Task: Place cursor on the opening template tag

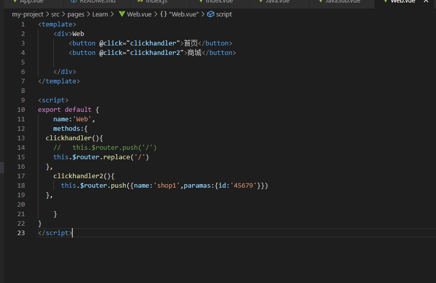Action: click(x=57, y=24)
